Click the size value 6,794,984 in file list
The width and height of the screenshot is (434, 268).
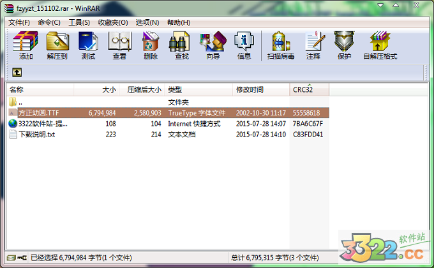coord(102,113)
